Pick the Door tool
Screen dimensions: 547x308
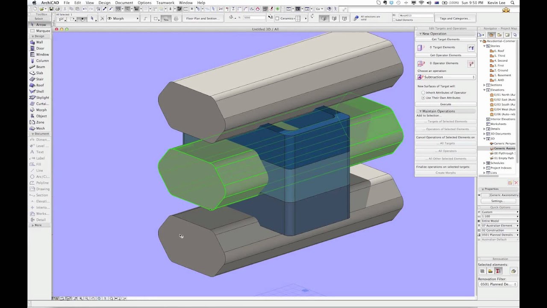(39, 48)
